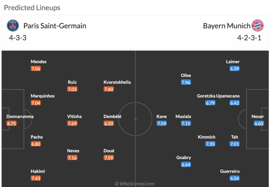Click Olise rating badge 7.96
Viewport: 270px width, 187px height.
[186, 83]
